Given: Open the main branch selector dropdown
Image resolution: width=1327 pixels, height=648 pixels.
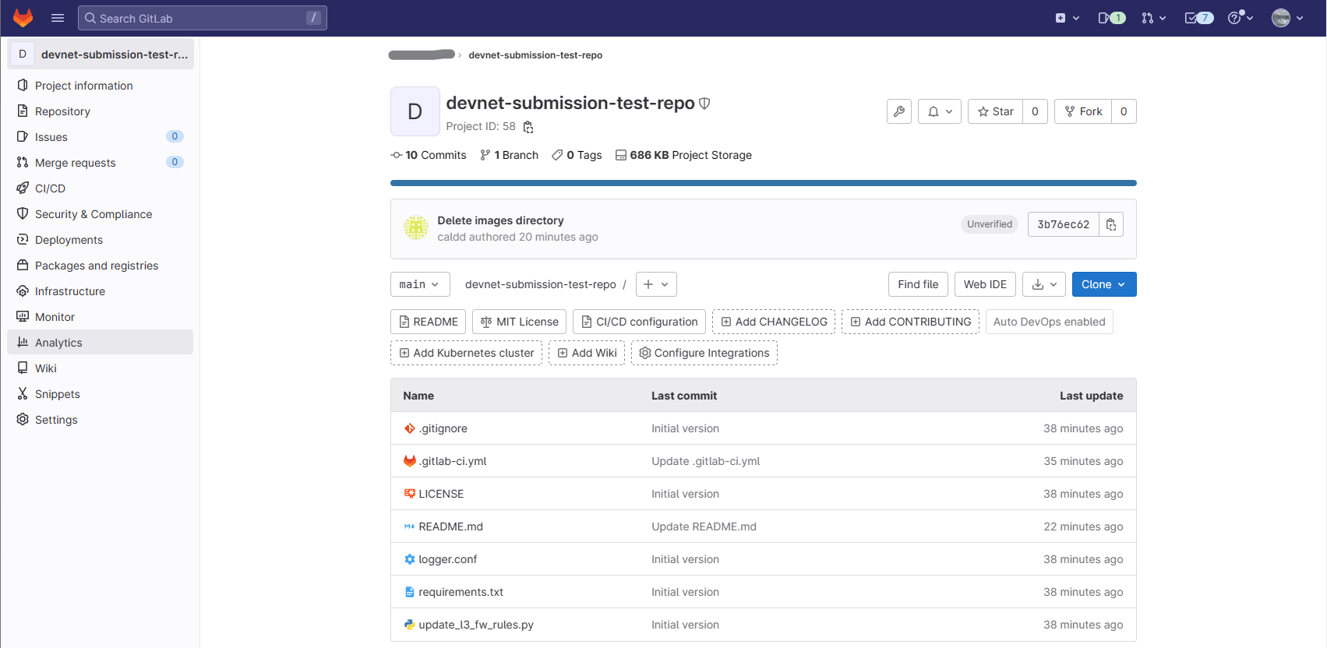Looking at the screenshot, I should (419, 284).
